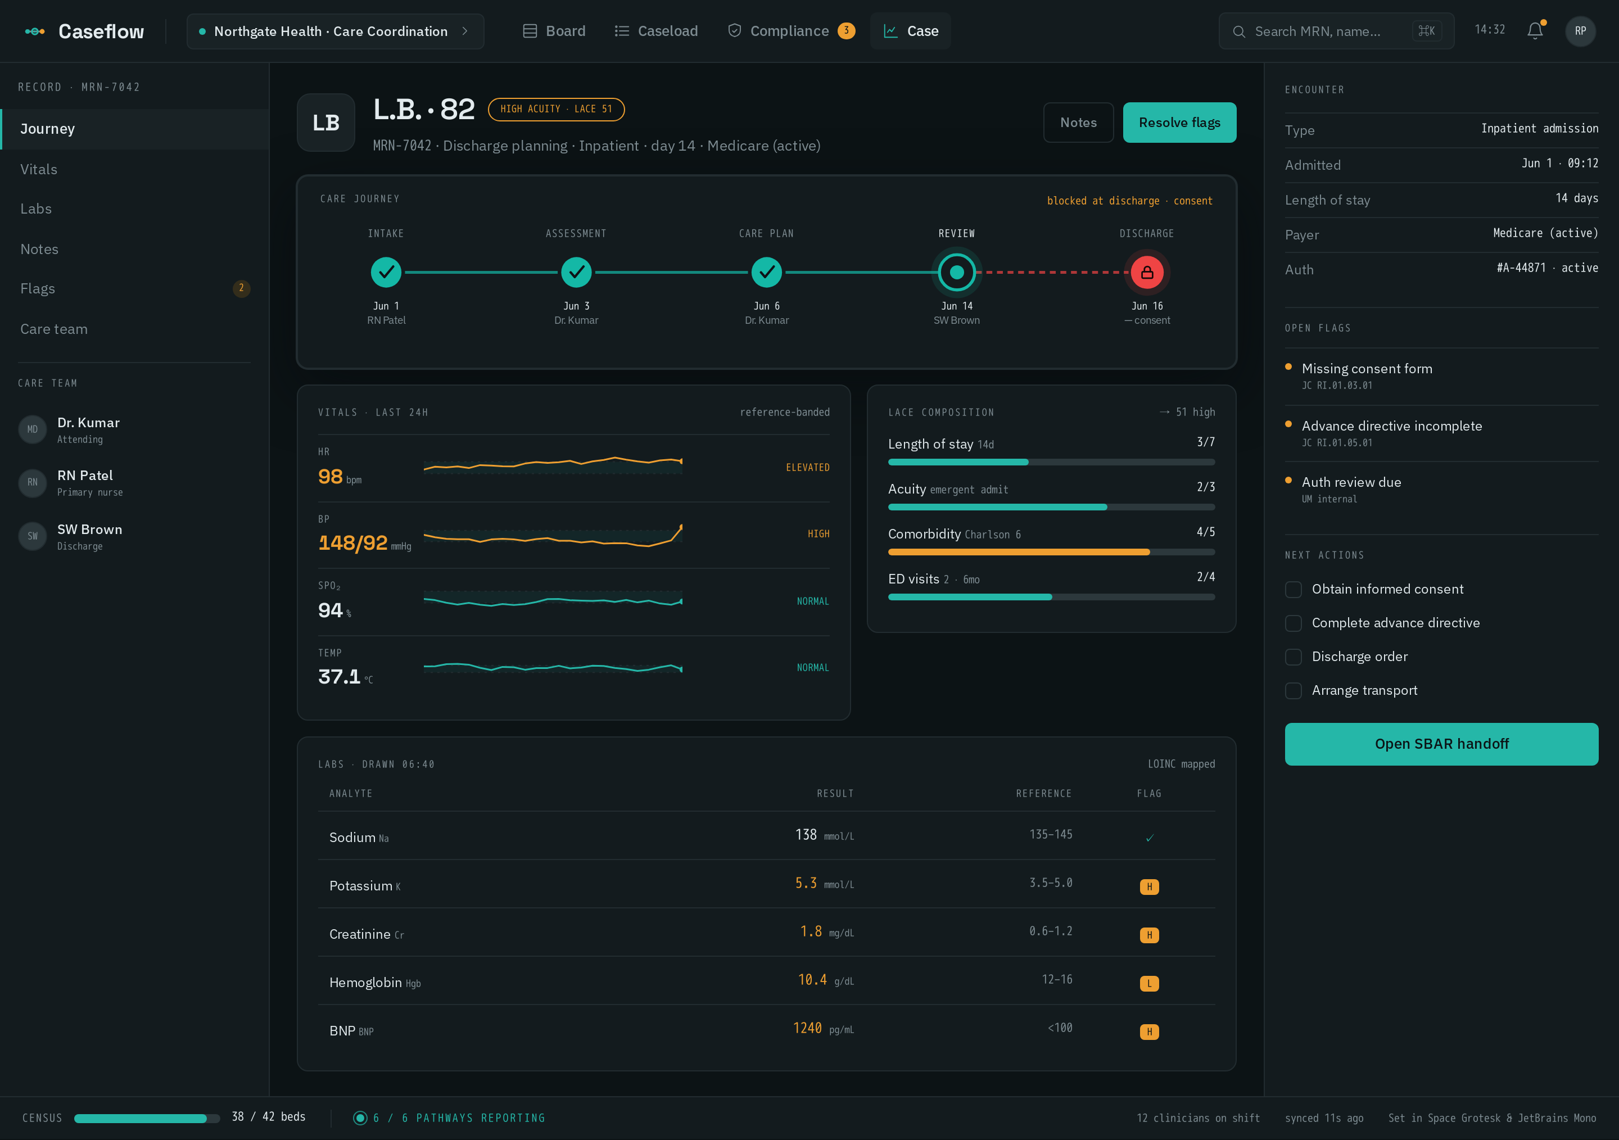Switch to the Compliance tab
The height and width of the screenshot is (1140, 1619).
tap(790, 31)
